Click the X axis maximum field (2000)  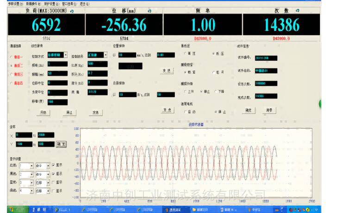click(46, 135)
